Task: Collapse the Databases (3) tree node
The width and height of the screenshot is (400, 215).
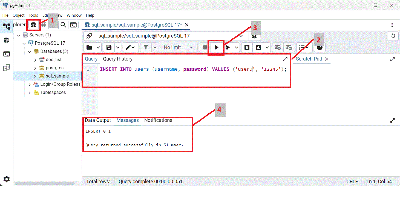Action: point(30,51)
